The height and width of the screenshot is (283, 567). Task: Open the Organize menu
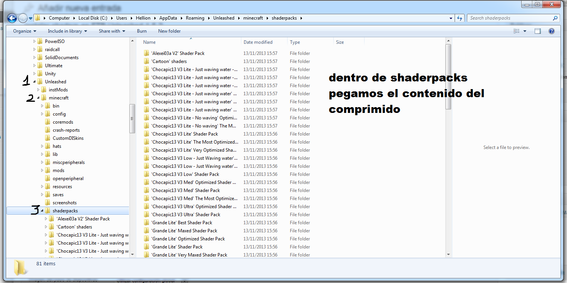coord(25,31)
